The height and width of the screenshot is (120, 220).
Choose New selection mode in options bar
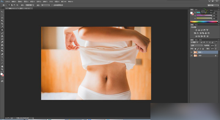[x=9, y=5]
